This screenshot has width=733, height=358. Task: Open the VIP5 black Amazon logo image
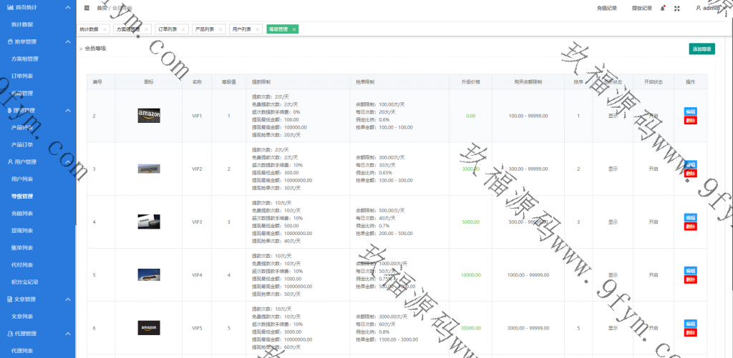[x=149, y=327]
